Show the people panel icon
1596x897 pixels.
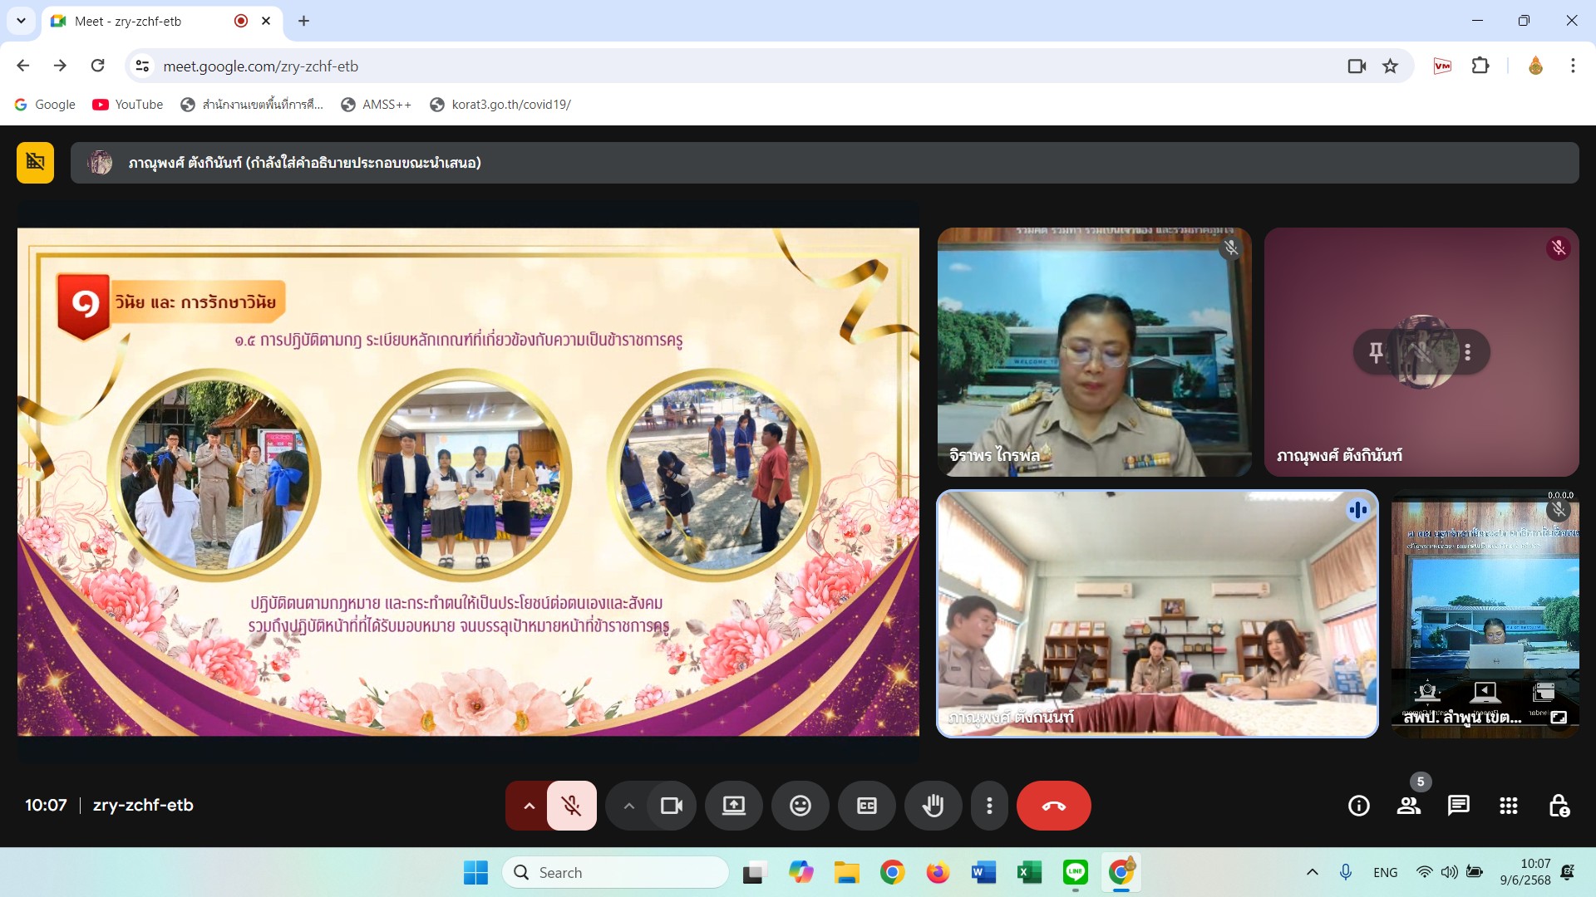(x=1409, y=806)
